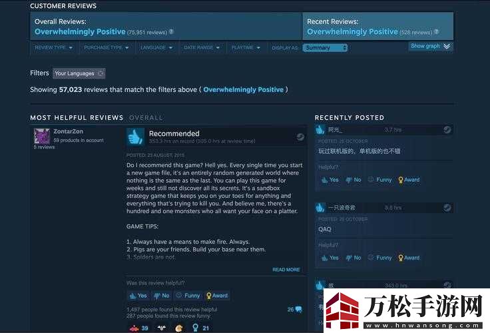490x333 pixels.
Task: Click the 57,023 reviews count text
Action: pos(71,90)
